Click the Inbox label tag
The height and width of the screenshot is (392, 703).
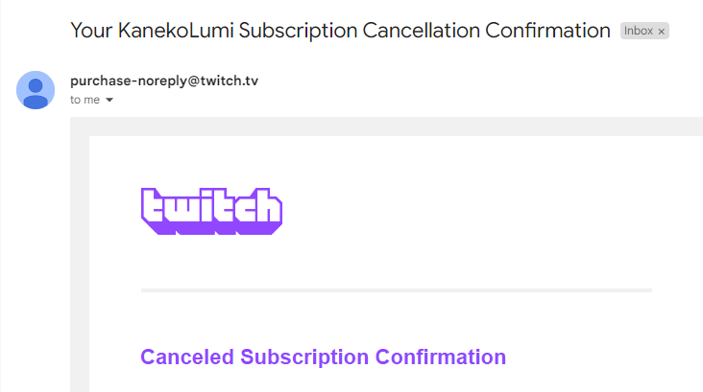(x=638, y=32)
